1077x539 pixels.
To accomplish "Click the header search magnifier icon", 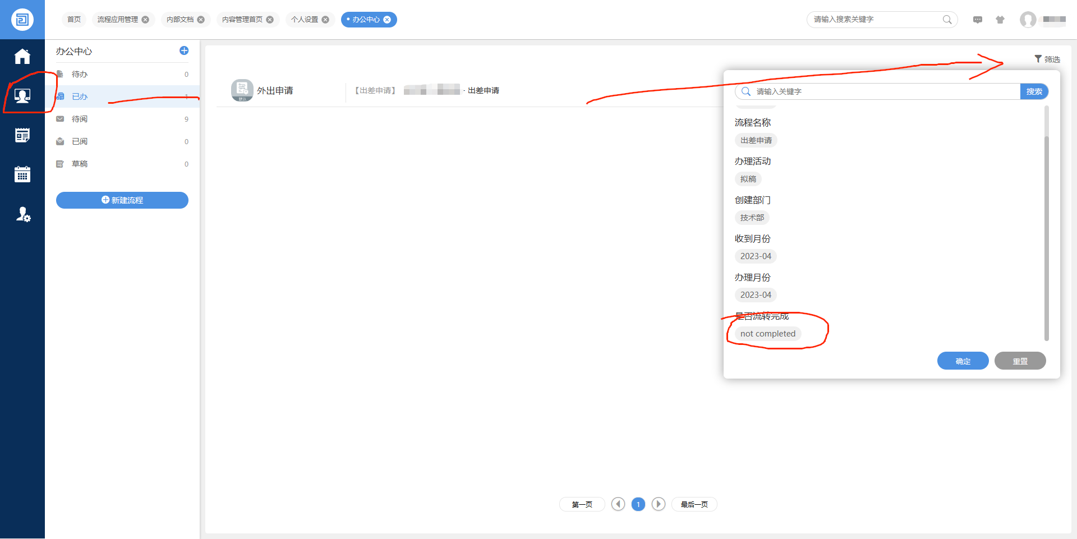I will click(947, 20).
